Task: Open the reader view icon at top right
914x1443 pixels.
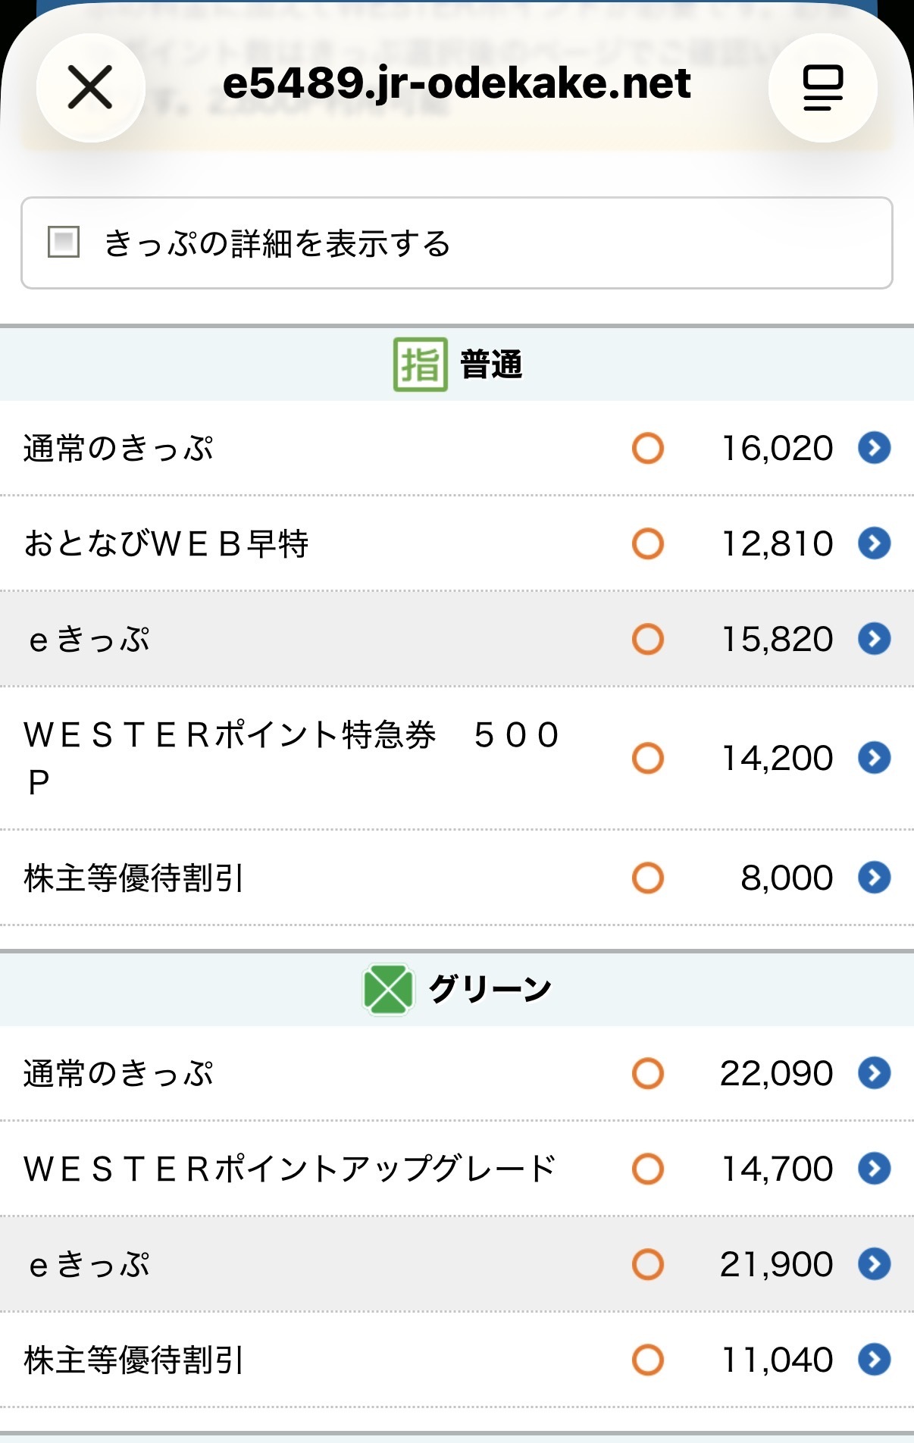Action: 822,87
